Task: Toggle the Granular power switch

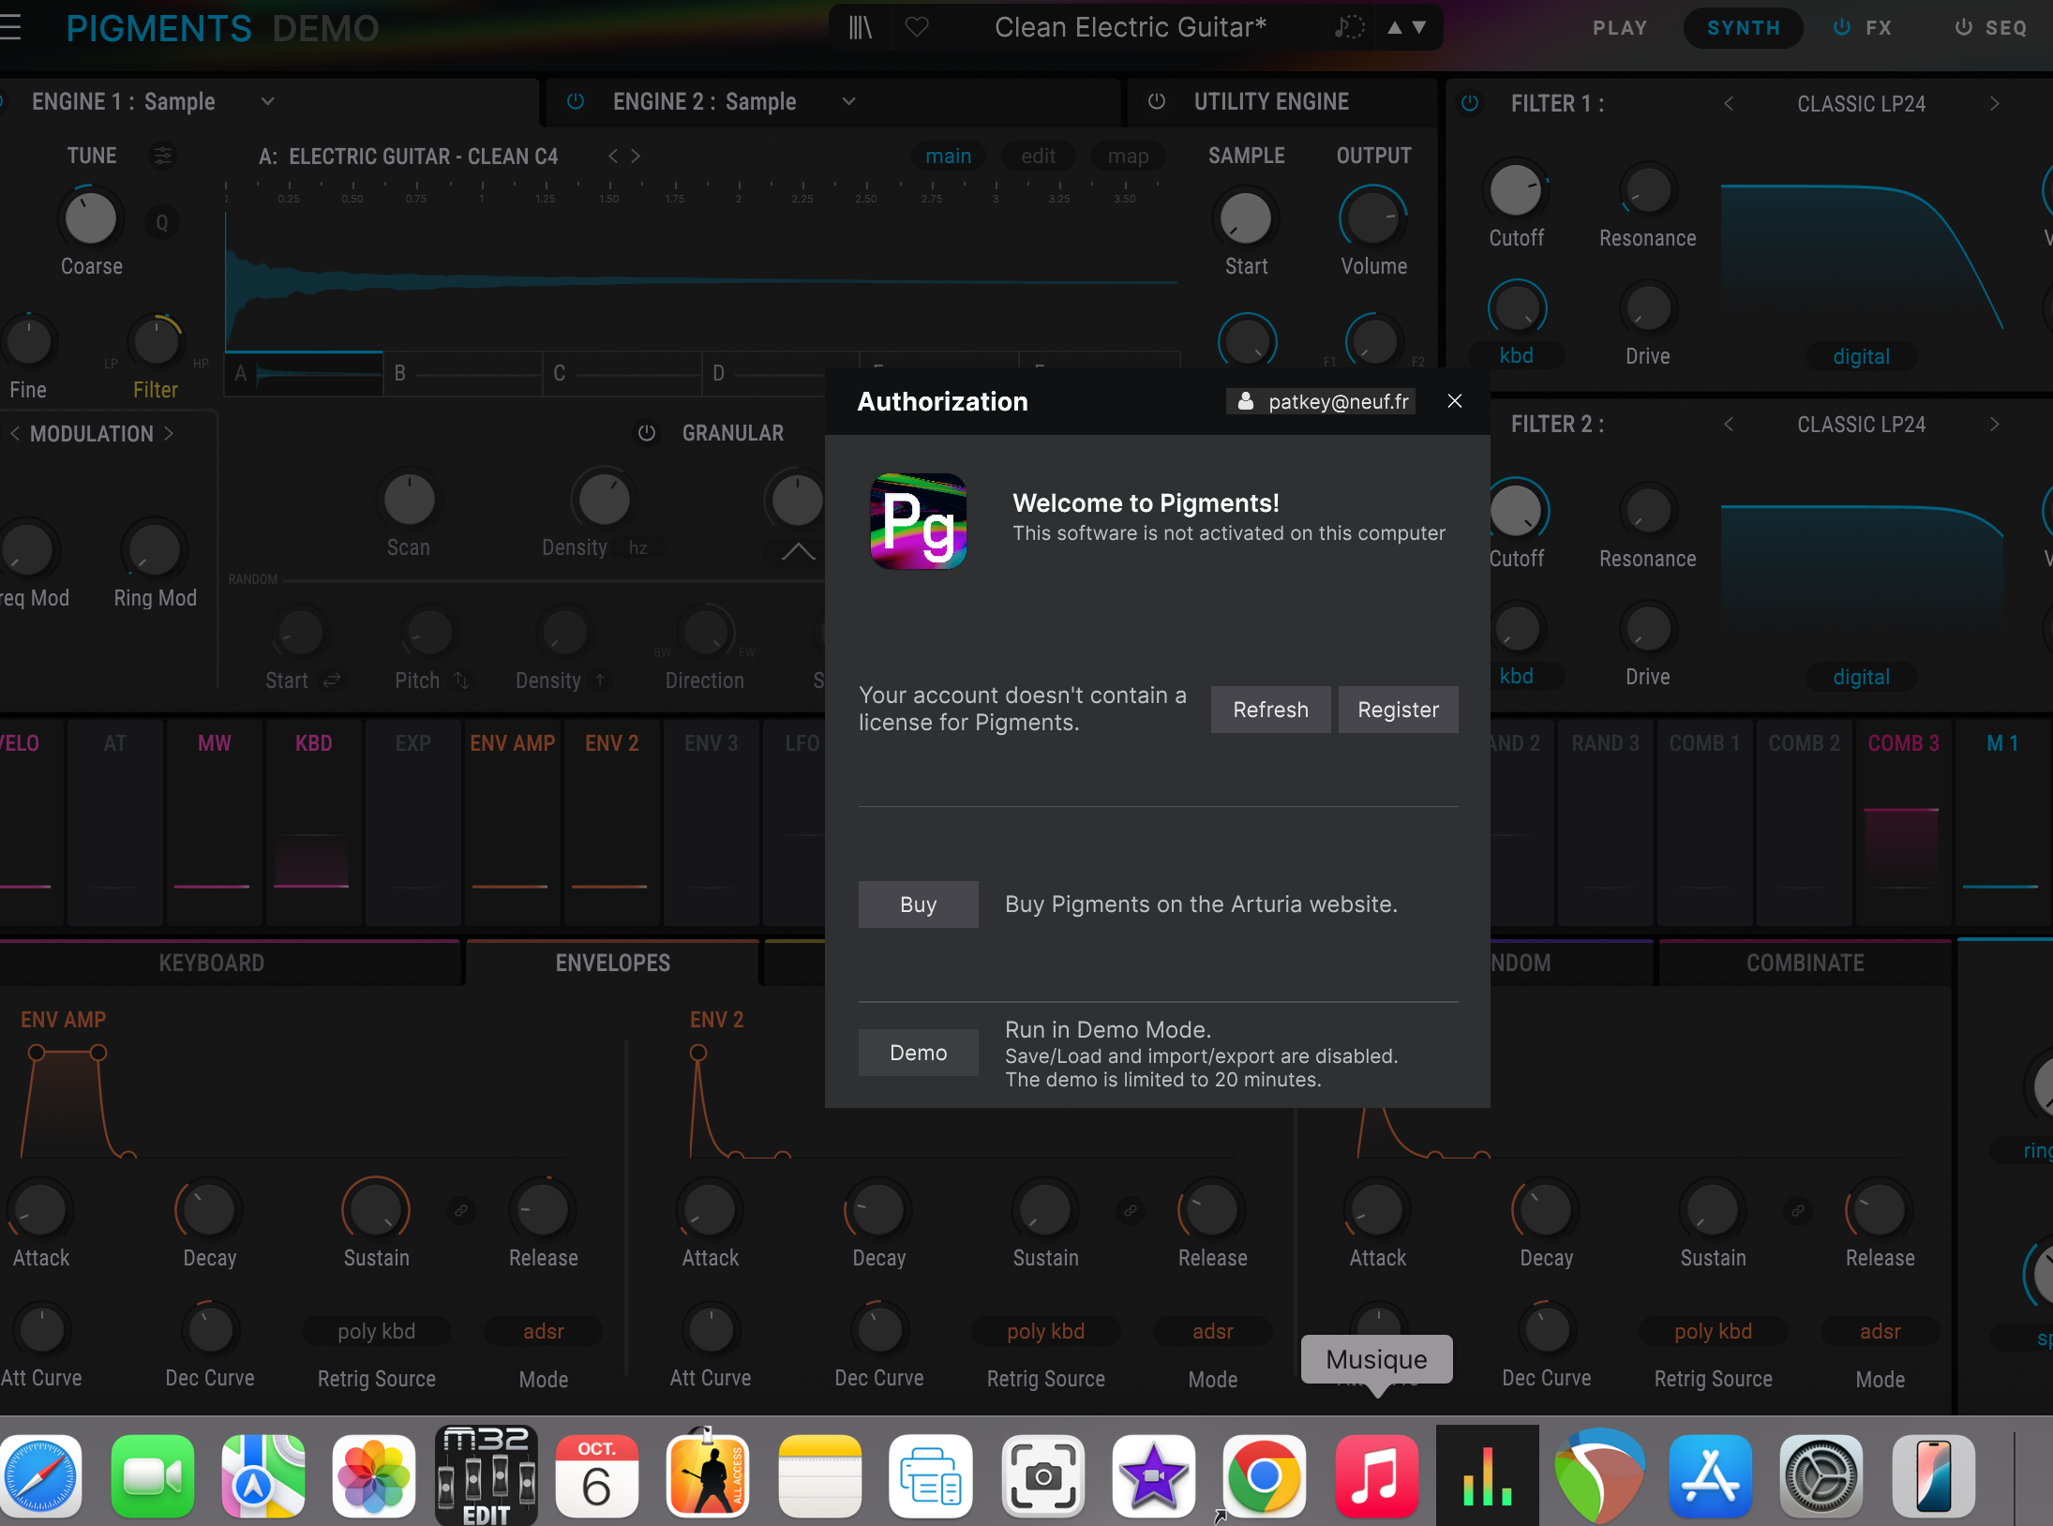Action: pyautogui.click(x=647, y=433)
